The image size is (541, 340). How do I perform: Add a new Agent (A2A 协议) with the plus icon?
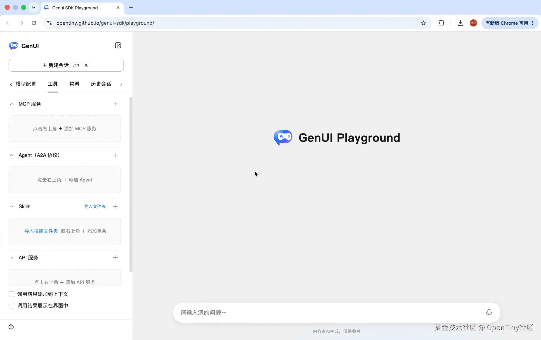115,155
